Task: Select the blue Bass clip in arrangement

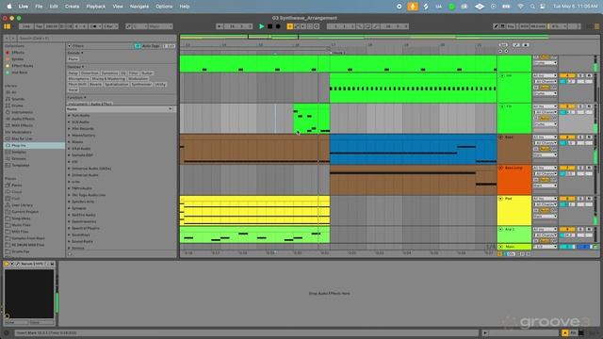Action: point(413,149)
